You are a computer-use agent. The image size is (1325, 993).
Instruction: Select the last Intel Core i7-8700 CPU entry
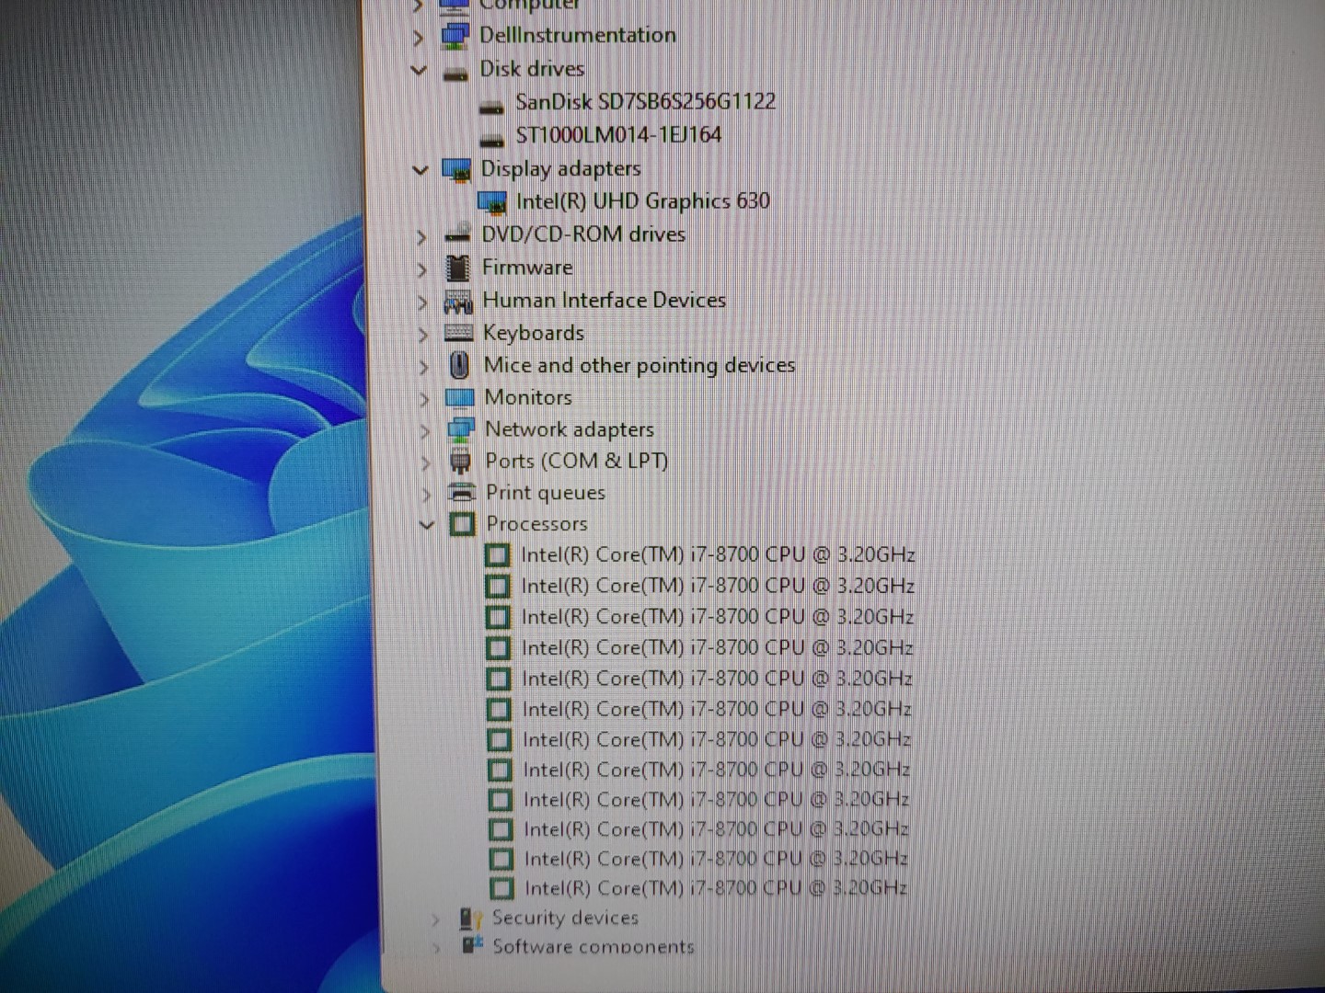[716, 888]
